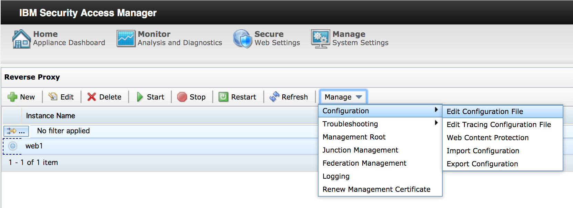Image resolution: width=573 pixels, height=208 pixels.
Task: Click the Instance Name column header
Action: 50,116
